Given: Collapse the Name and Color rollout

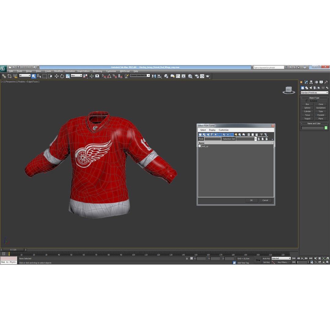Looking at the screenshot, I should click(314, 123).
